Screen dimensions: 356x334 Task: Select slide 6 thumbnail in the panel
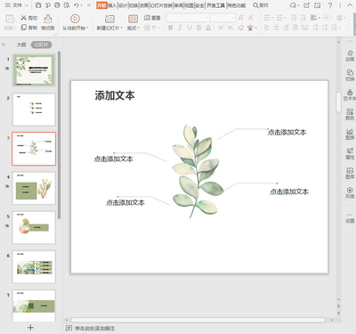[x=34, y=267]
